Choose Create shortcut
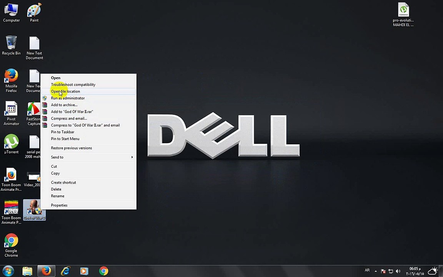The height and width of the screenshot is (277, 443). (x=88, y=182)
